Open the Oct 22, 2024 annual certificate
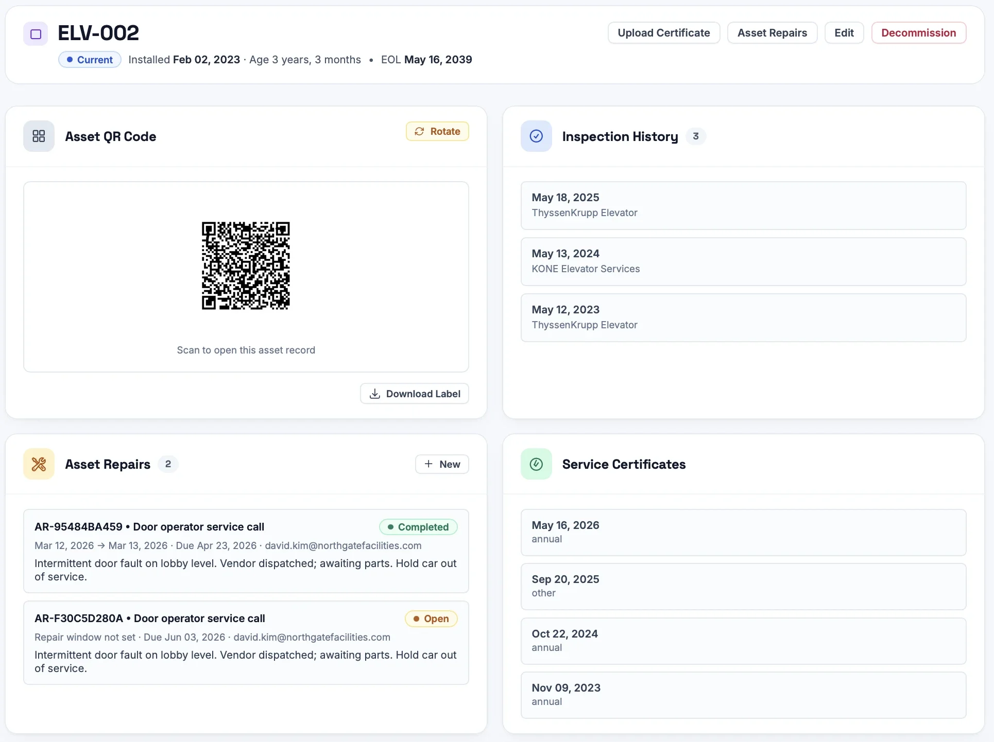 point(743,641)
